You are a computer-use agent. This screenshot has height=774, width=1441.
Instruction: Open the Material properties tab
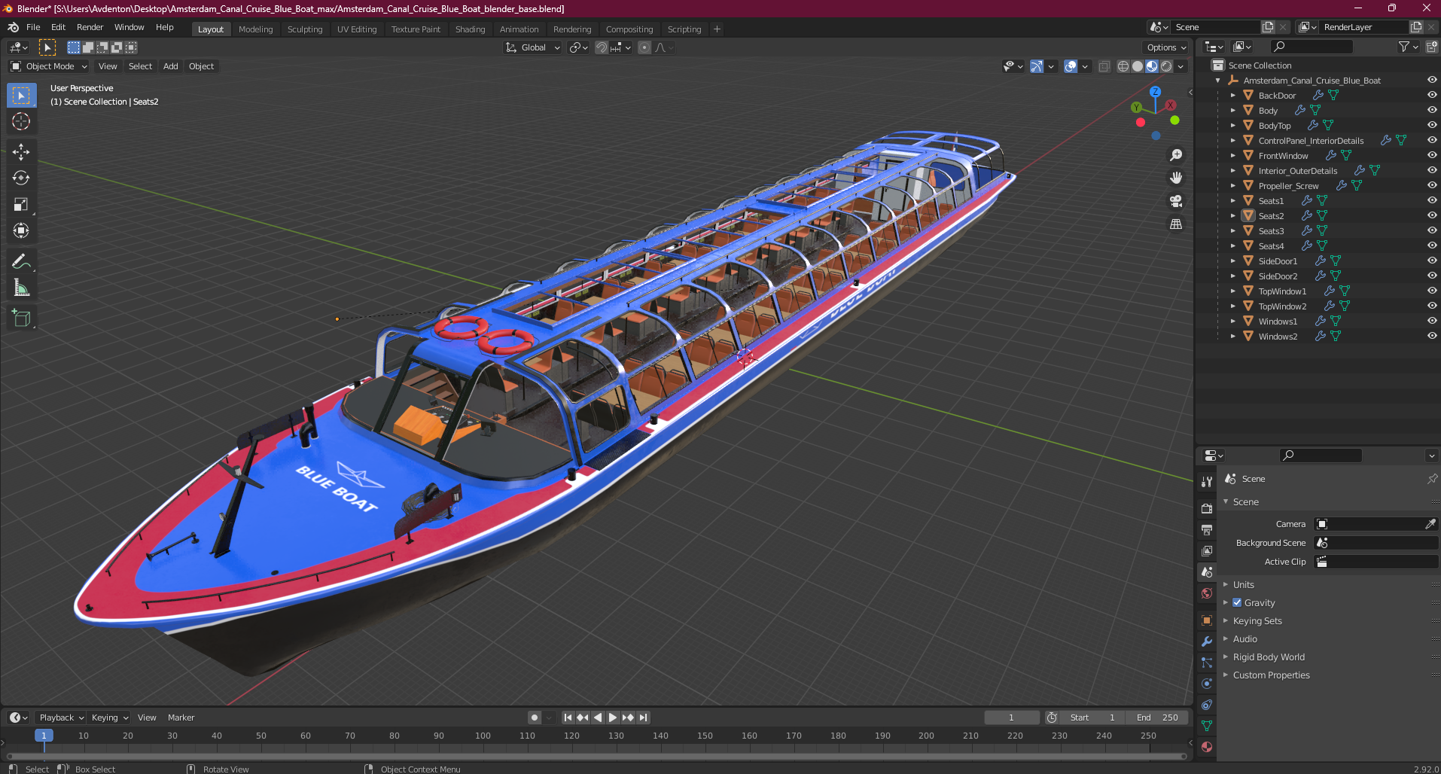(1207, 747)
